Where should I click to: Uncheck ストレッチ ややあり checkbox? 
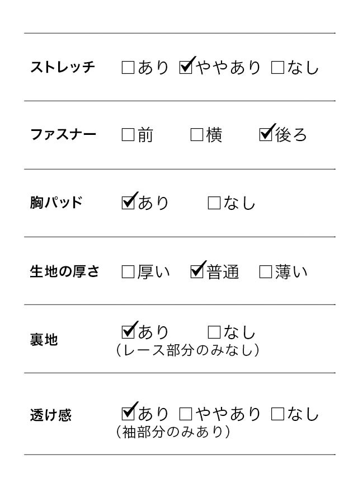(x=186, y=68)
